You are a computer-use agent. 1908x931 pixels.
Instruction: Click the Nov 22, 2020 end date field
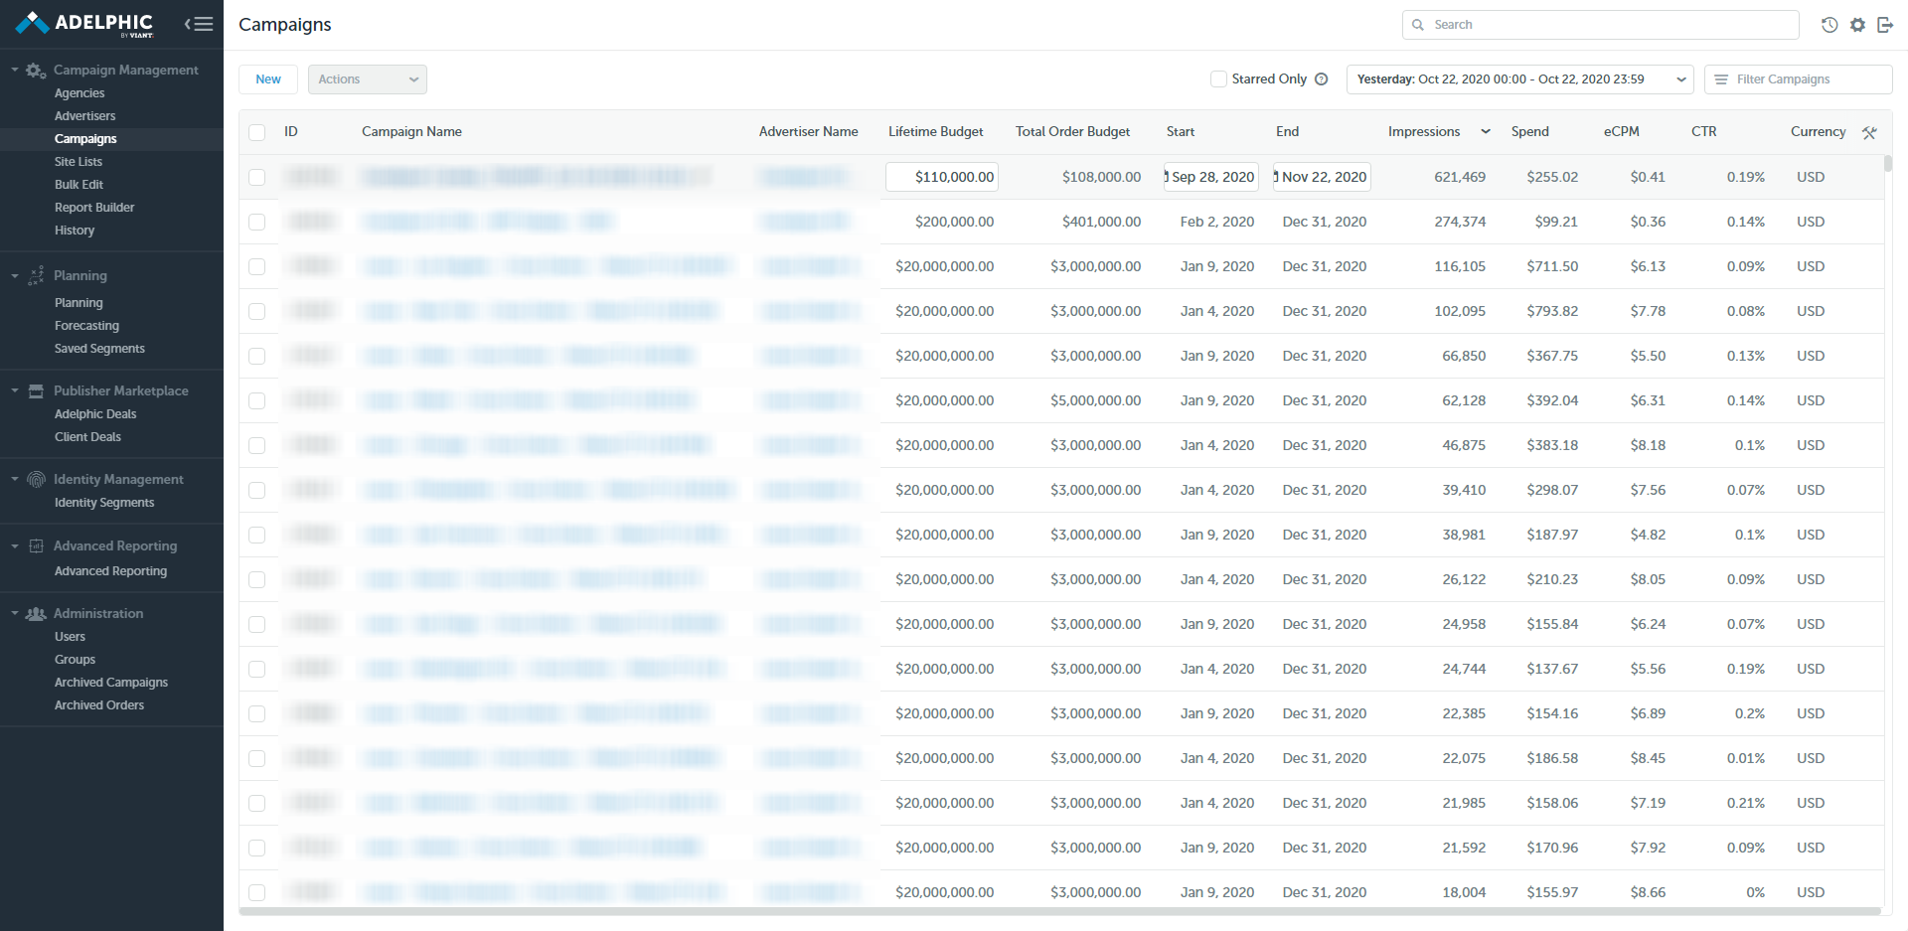pyautogui.click(x=1323, y=177)
